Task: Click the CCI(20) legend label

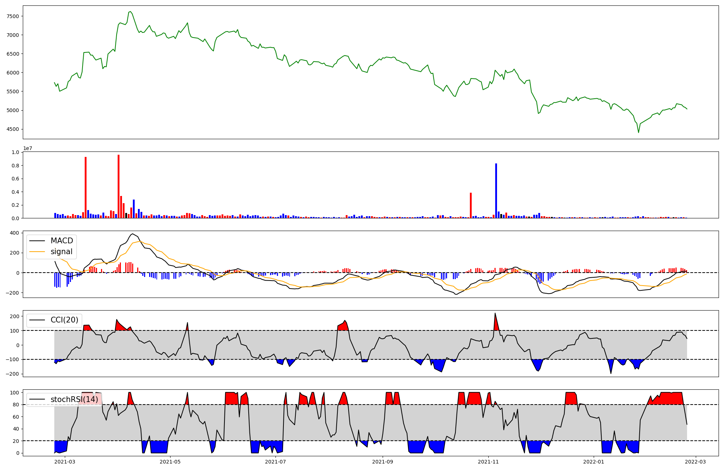Action: coord(64,320)
